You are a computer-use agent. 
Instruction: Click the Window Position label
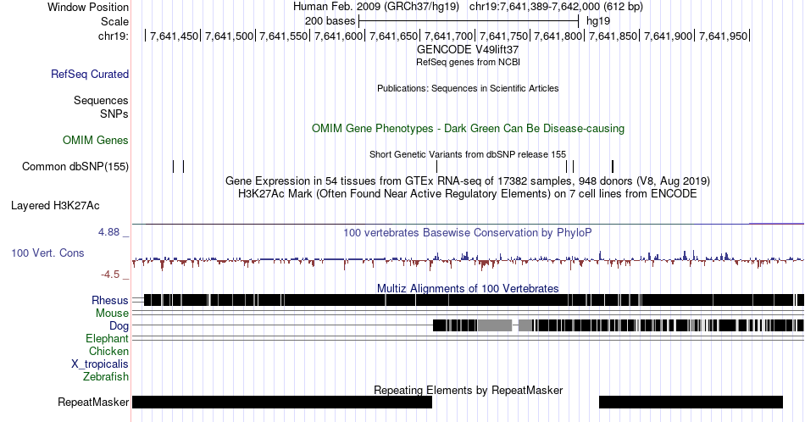(x=88, y=7)
